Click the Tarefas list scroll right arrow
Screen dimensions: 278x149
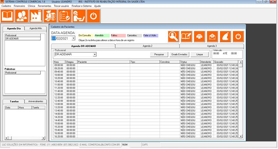point(43,138)
